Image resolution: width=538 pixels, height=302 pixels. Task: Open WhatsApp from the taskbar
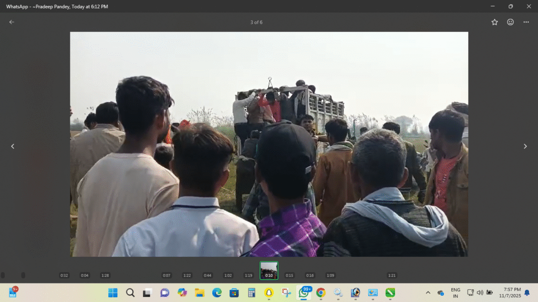coord(304,293)
